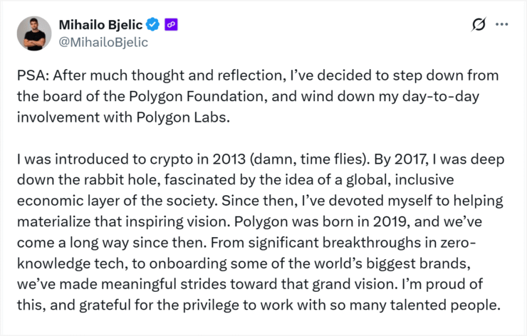Click the phrase 'world's biggest brands'
This screenshot has width=527, height=336.
(392, 263)
